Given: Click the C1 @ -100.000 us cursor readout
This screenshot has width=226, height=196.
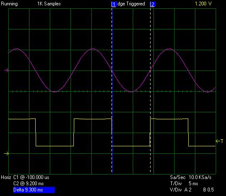Looking at the screenshot, I should tap(31, 177).
